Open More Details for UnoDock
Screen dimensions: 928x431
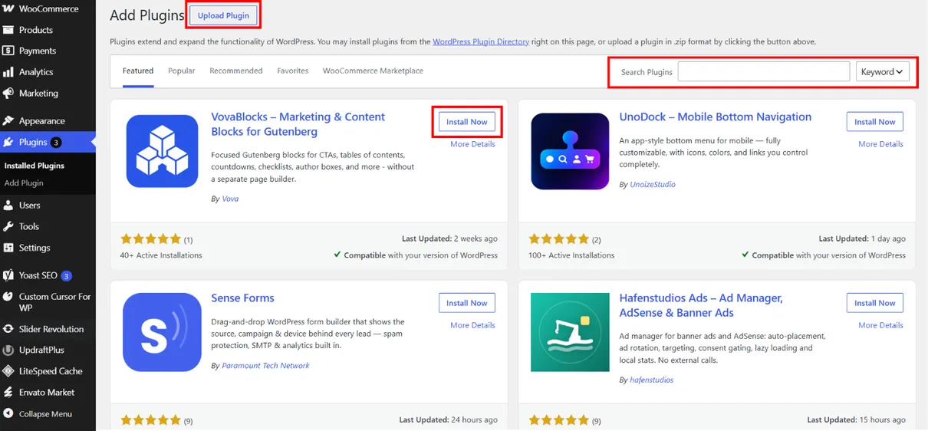[x=880, y=144]
